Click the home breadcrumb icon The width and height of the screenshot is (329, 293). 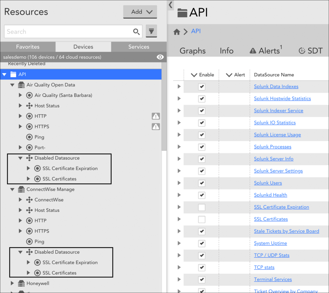coord(176,32)
